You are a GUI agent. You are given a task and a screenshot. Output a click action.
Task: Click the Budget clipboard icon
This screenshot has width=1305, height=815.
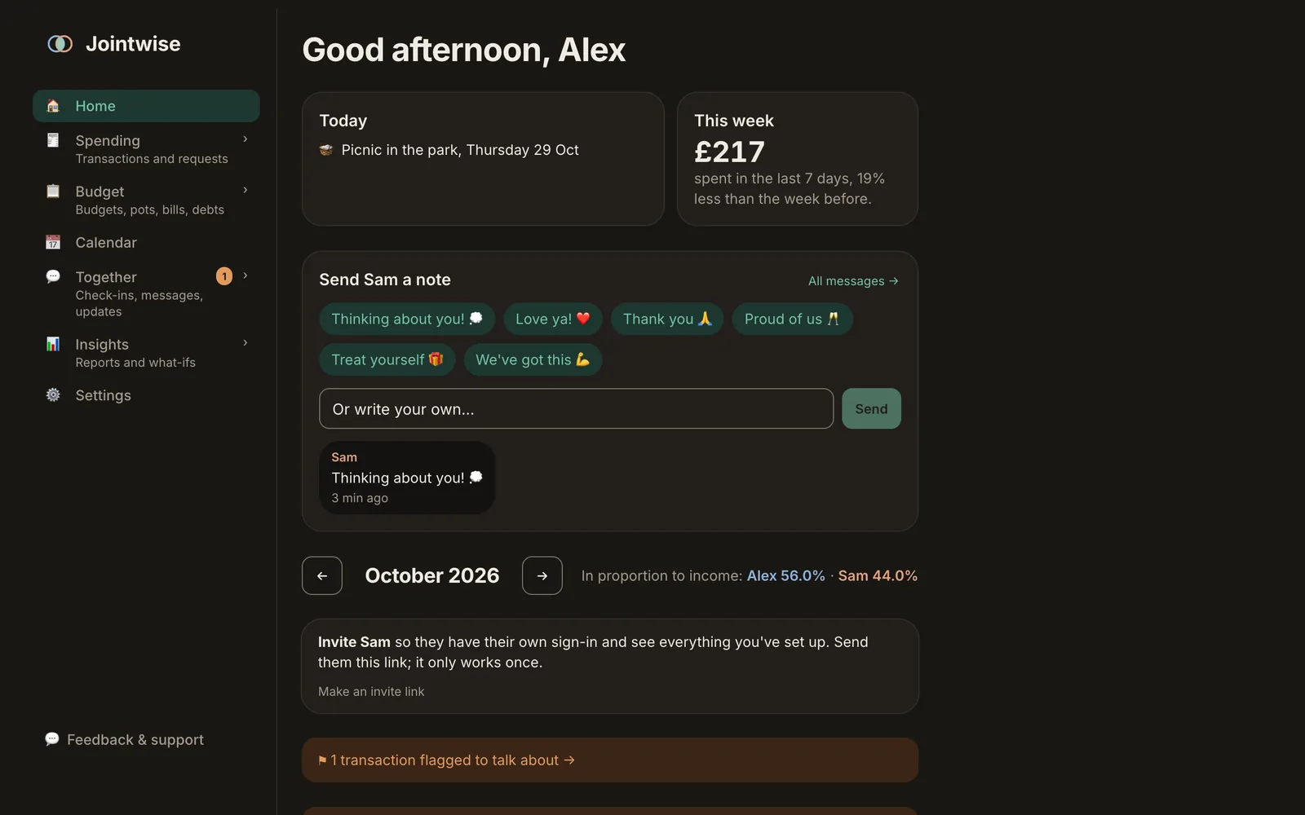point(53,192)
